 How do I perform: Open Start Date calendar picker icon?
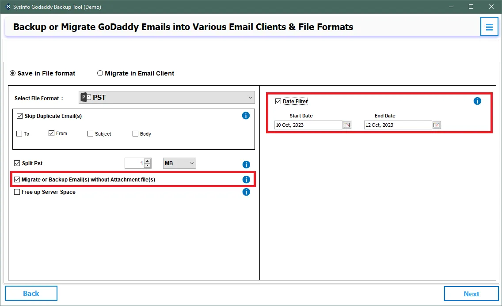pyautogui.click(x=347, y=125)
